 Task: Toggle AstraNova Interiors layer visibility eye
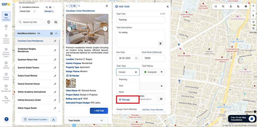(x=50, y=7)
